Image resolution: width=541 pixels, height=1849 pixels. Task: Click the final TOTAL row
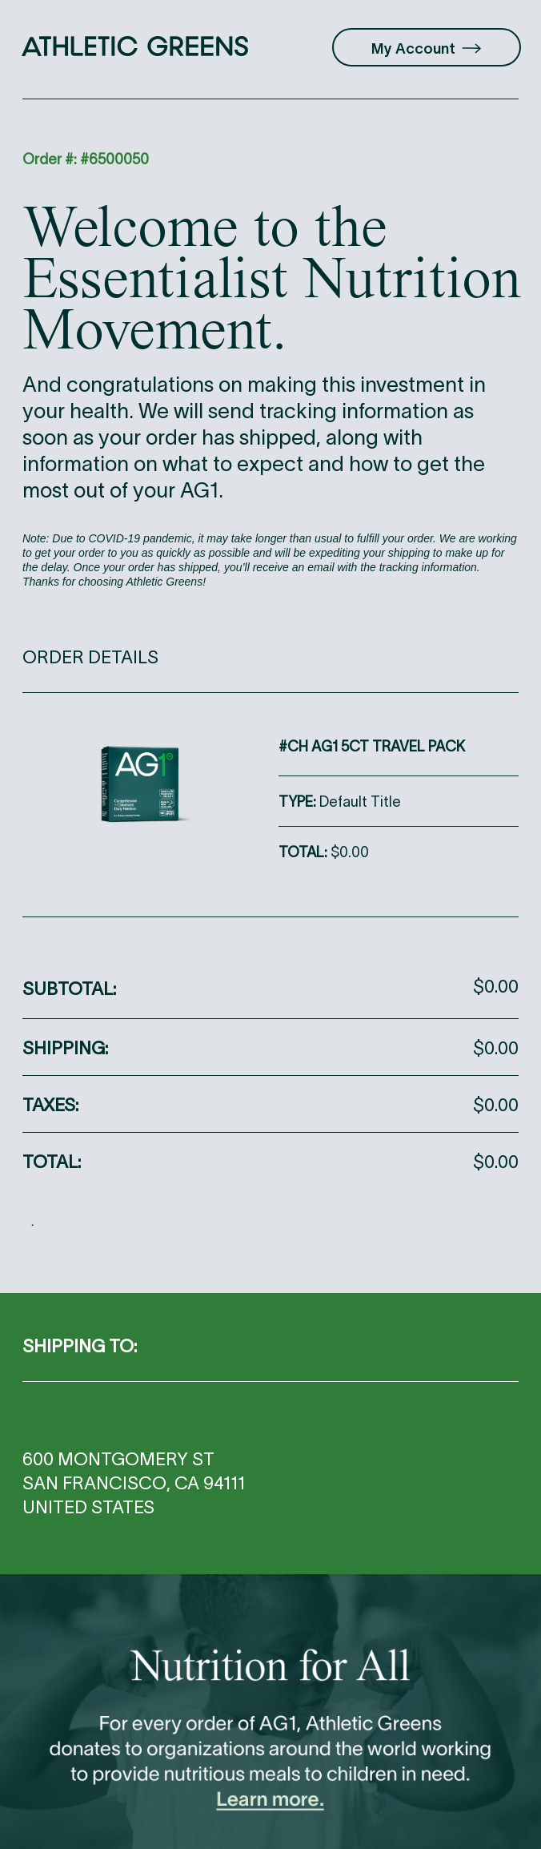270,1162
